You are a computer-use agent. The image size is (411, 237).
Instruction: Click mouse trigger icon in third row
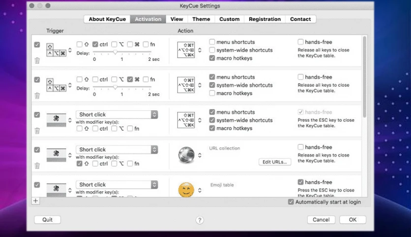click(57, 120)
